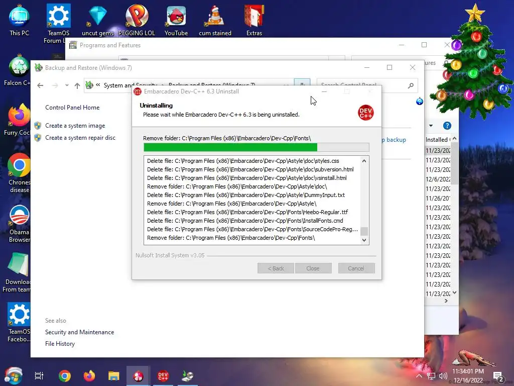
Task: Click scroll-down arrow in uninstall log
Action: pyautogui.click(x=364, y=240)
